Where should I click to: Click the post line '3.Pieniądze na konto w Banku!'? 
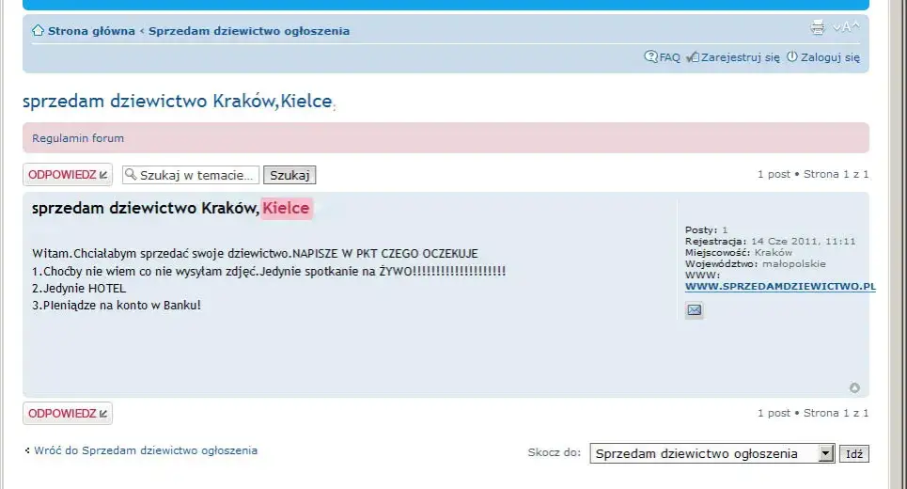tap(117, 305)
